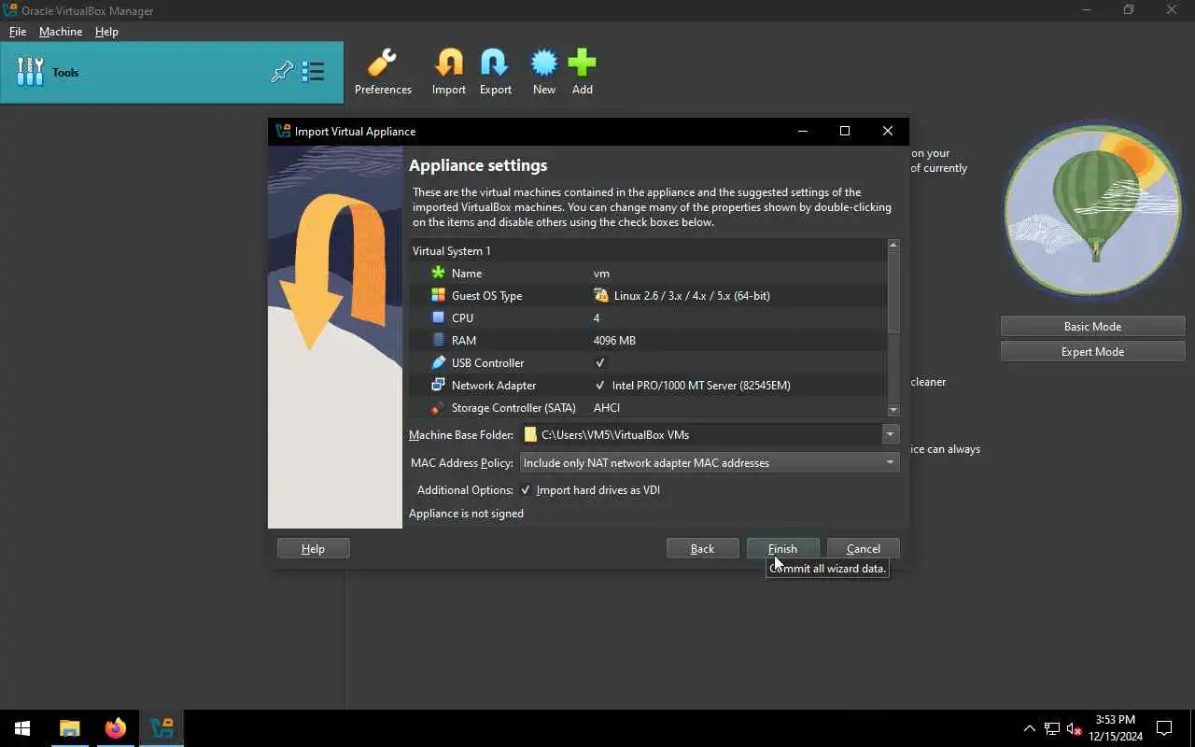The height and width of the screenshot is (747, 1195).
Task: Click the Guest OS Type row icon
Action: coord(438,295)
